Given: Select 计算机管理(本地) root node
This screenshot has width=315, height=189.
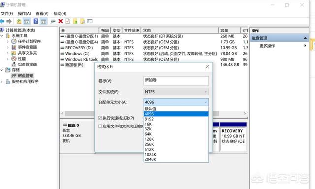Looking at the screenshot, I should click(x=21, y=30).
